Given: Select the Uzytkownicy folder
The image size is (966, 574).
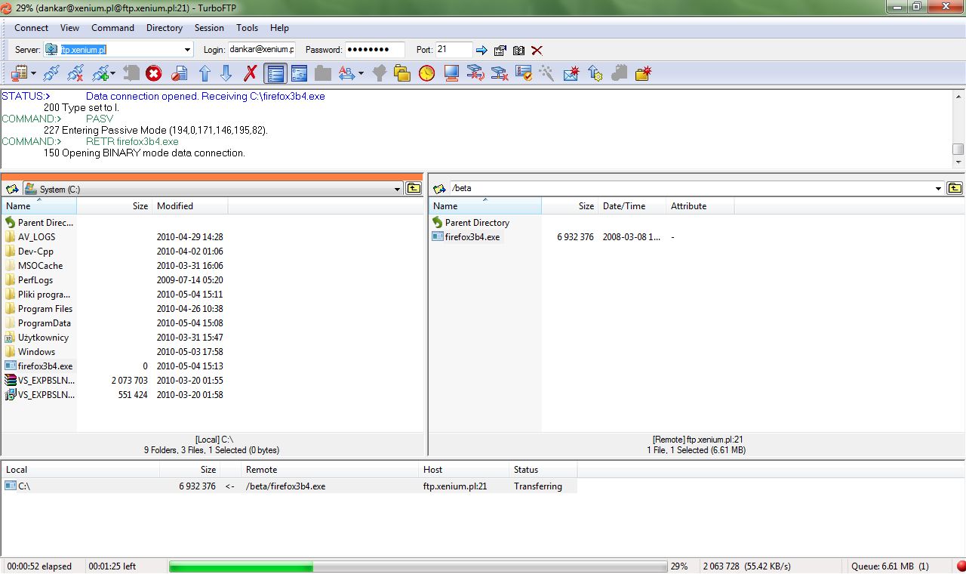Looking at the screenshot, I should (43, 338).
